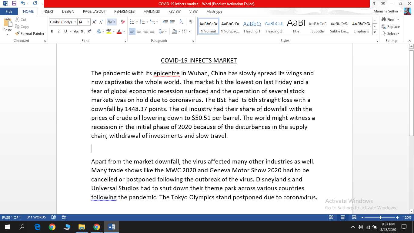
Task: Open the proofing errors icon in the status bar
Action: 54,218
